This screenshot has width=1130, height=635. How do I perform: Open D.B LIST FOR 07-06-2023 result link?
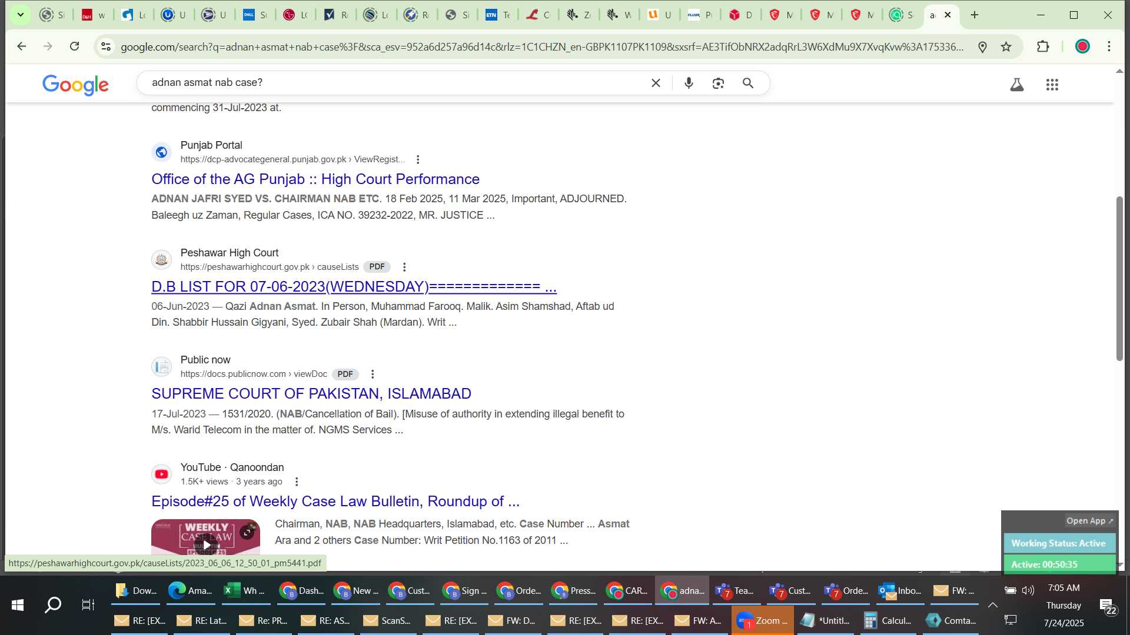click(354, 287)
